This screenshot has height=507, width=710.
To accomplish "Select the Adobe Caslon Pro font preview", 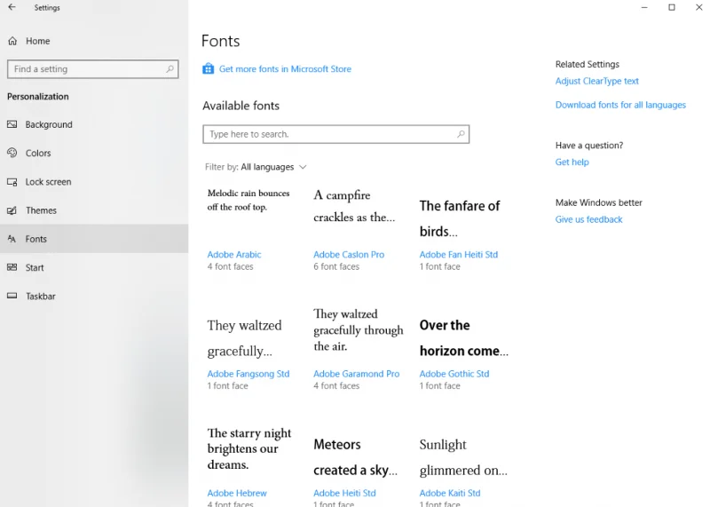I will tap(354, 206).
